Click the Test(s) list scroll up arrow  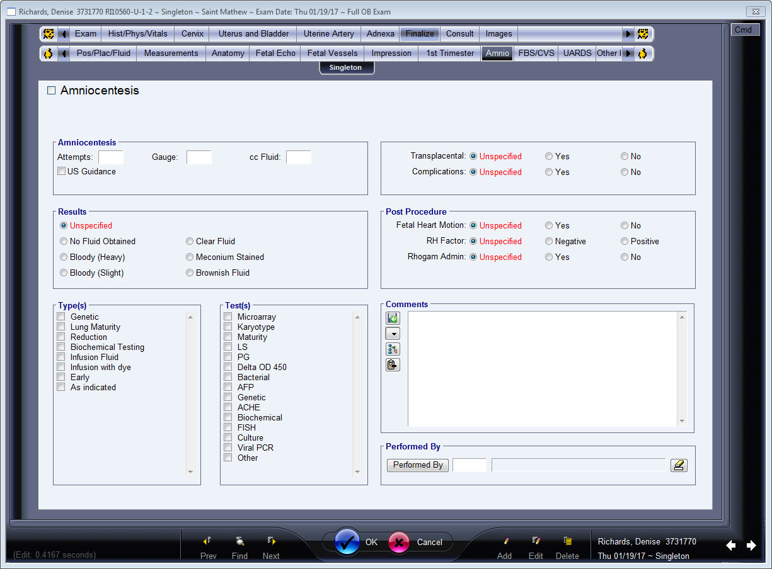[x=358, y=317]
